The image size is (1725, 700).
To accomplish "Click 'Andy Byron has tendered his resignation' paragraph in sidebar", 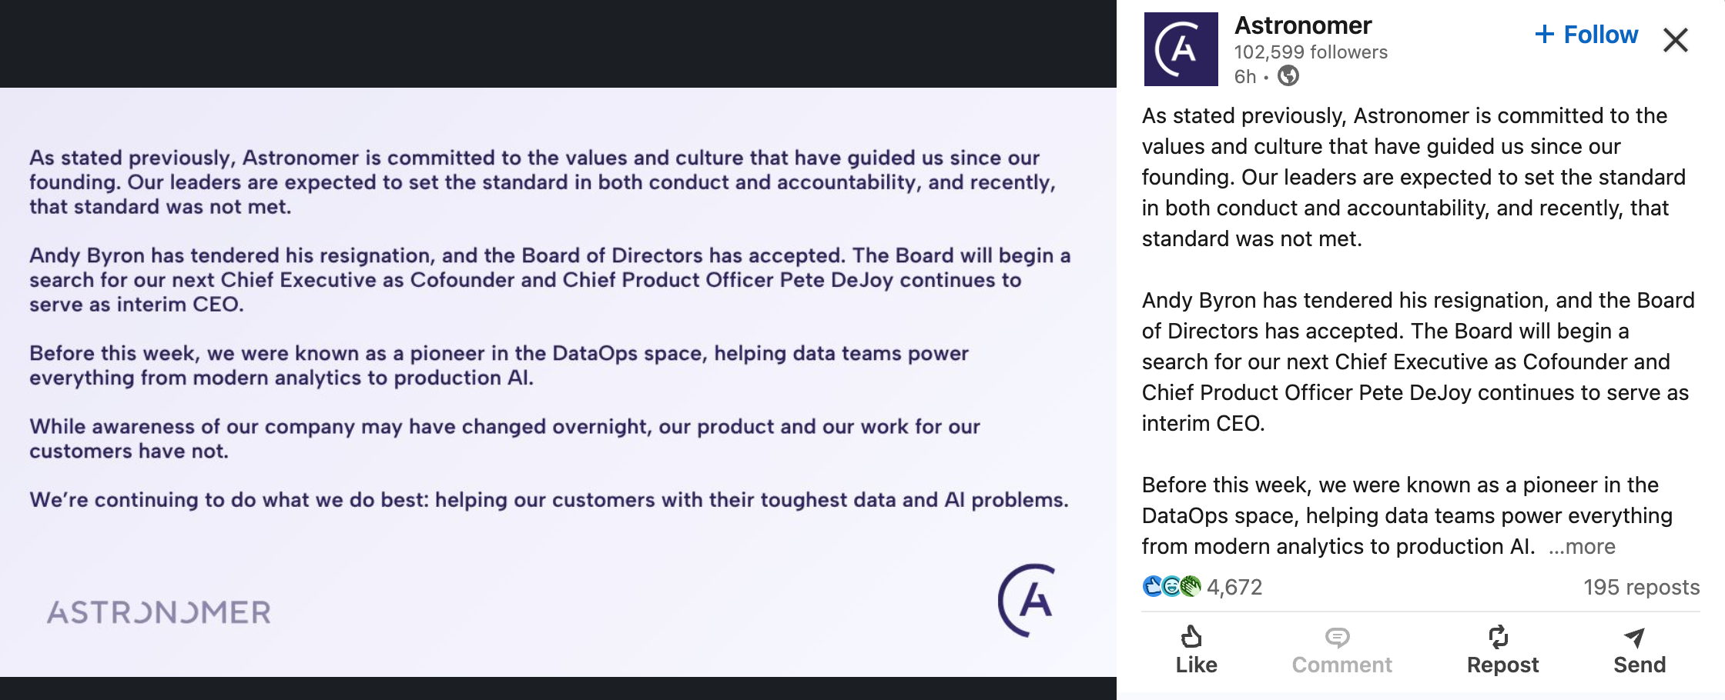I will (x=1419, y=362).
